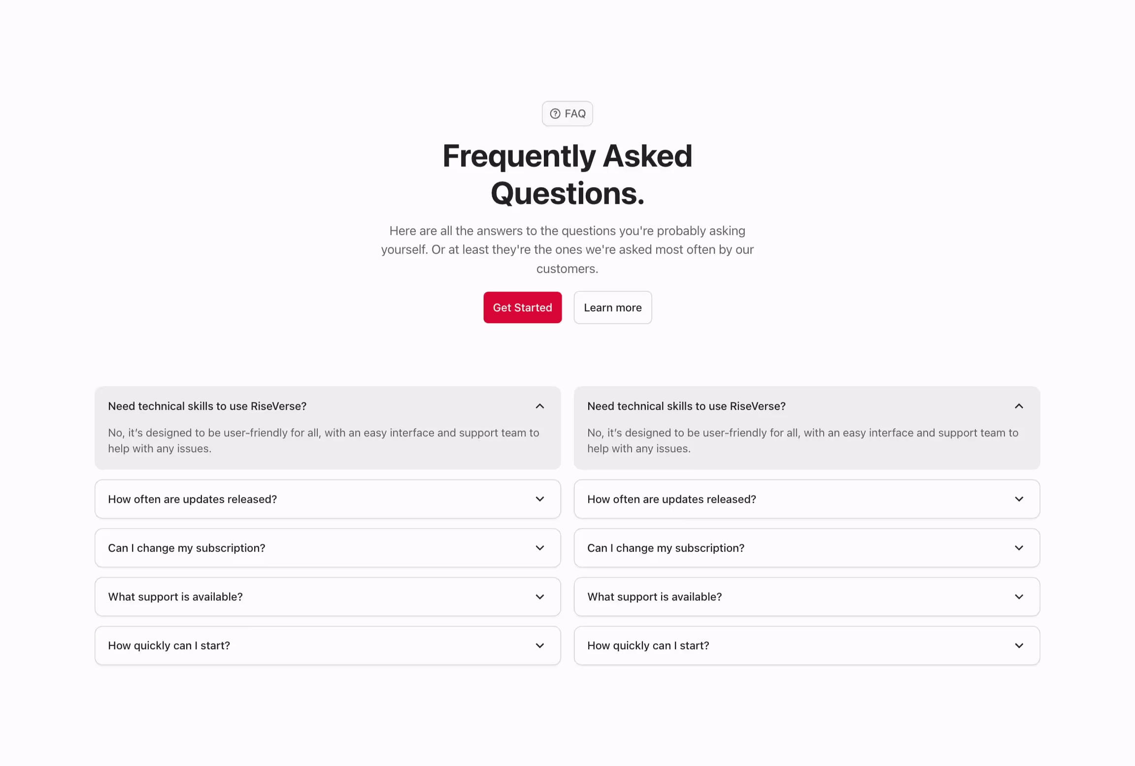
Task: Click the chevron on right 'How quickly can I start?'
Action: tap(1019, 645)
